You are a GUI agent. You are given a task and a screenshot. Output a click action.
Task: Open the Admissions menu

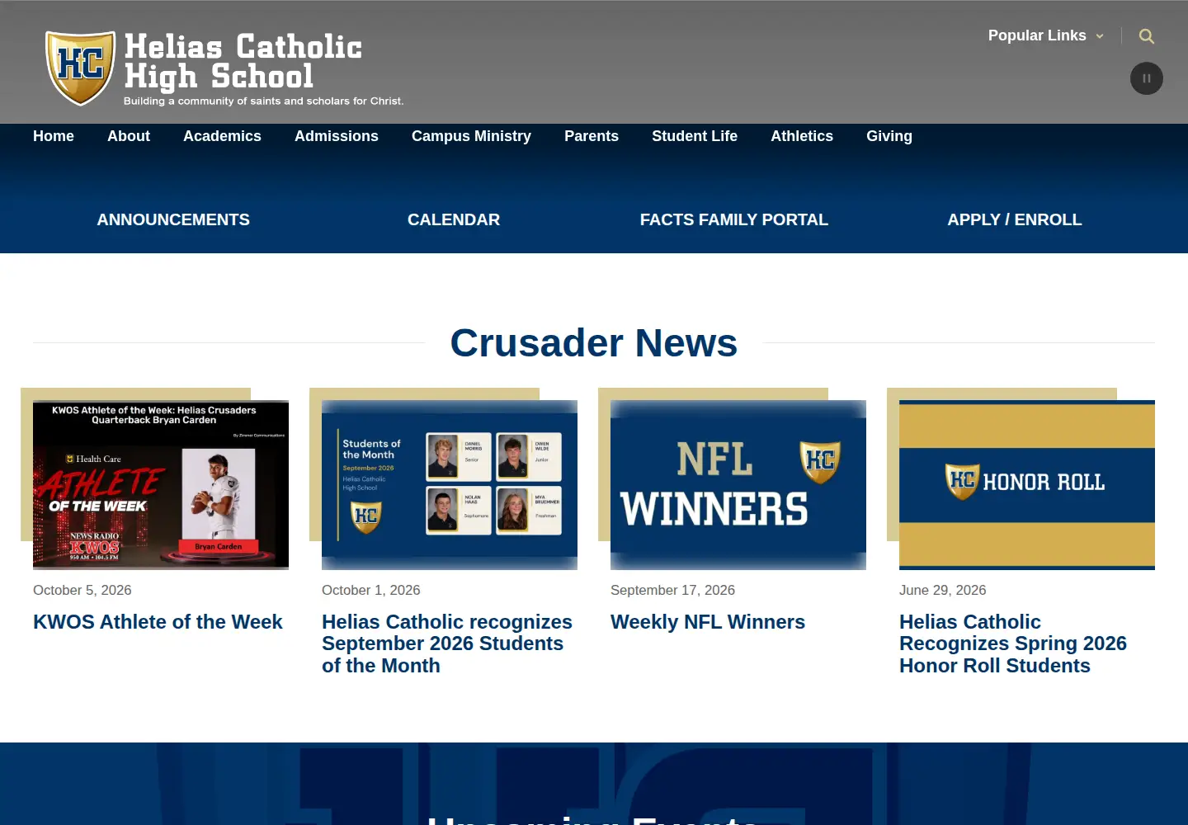(337, 136)
